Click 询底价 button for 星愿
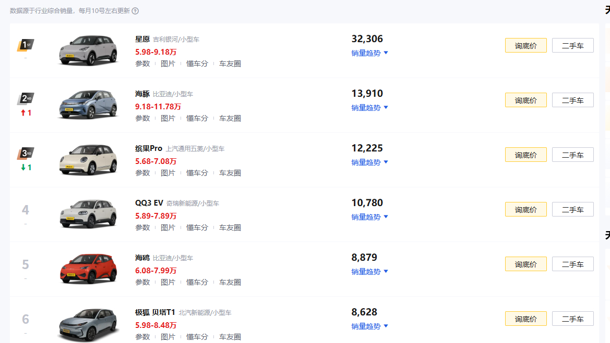610x343 pixels. 525,45
